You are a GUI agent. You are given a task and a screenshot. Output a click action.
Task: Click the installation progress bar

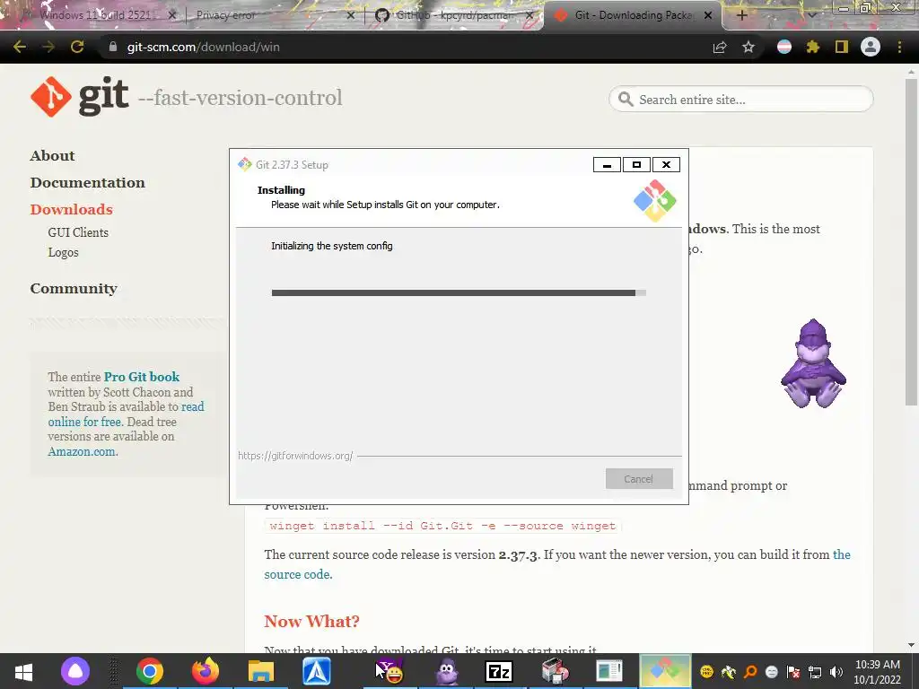[459, 292]
